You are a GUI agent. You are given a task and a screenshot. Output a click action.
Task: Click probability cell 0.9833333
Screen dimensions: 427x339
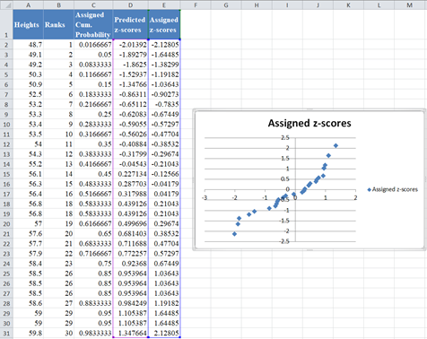click(93, 333)
